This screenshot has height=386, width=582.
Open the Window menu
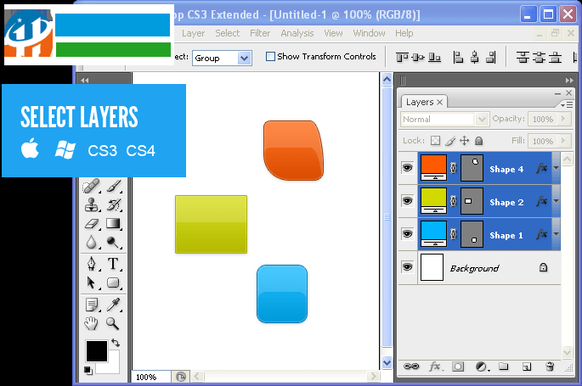point(370,33)
